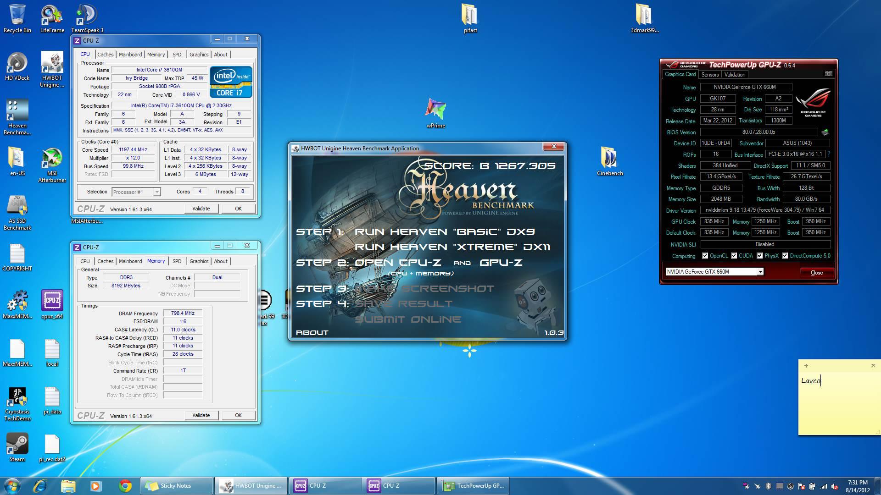Open Cryostasis TechDemo shortcut
The height and width of the screenshot is (495, 881).
click(17, 403)
